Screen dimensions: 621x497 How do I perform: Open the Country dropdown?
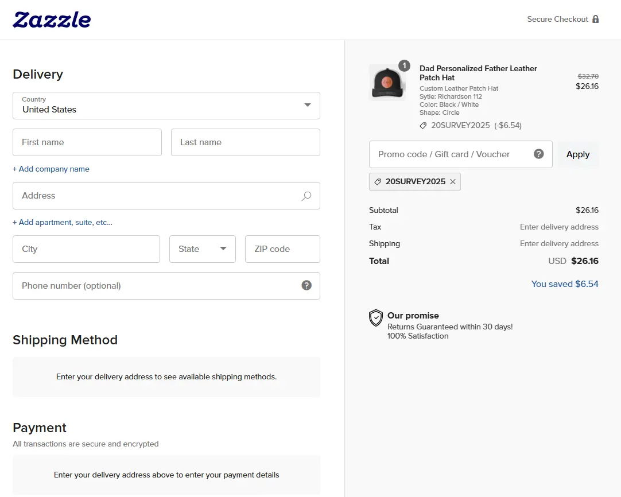pyautogui.click(x=166, y=106)
